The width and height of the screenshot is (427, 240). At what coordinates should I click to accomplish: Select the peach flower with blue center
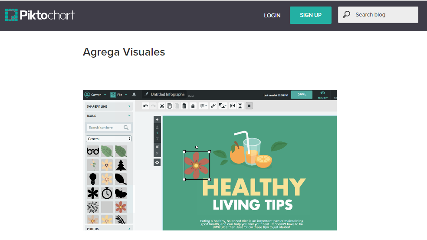pyautogui.click(x=107, y=165)
